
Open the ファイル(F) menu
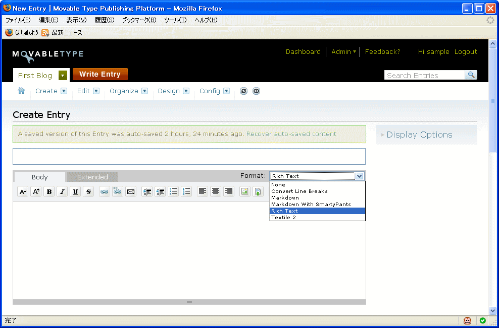tap(18, 20)
